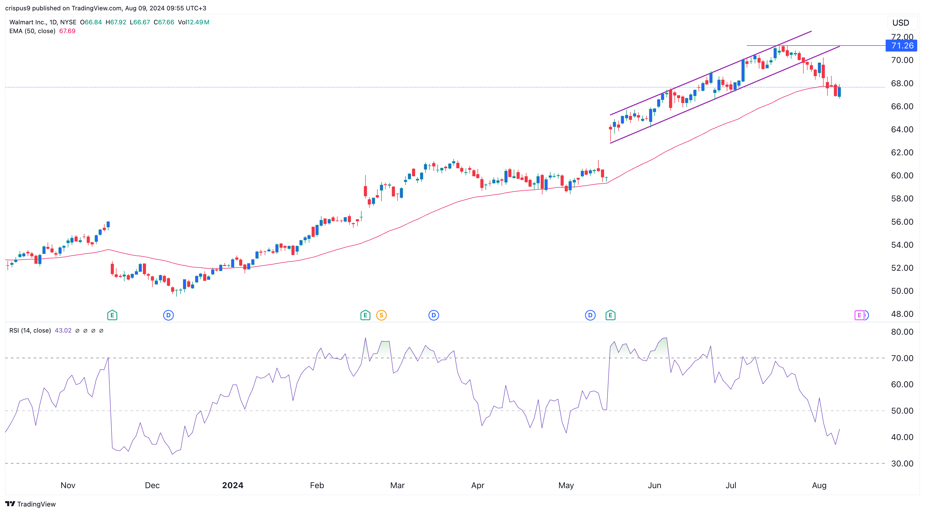Screen dimensions: 925x513
Task: Click the February earnings E marker
Action: point(365,315)
